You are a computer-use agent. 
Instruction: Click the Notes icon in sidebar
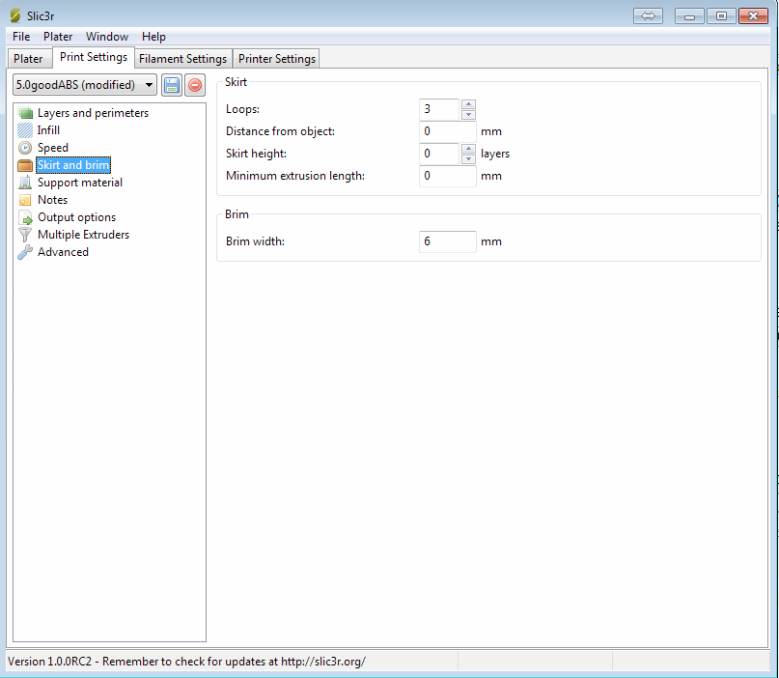25,200
